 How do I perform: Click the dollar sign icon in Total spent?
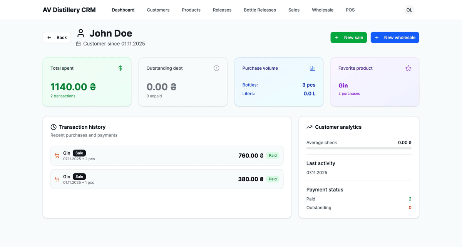click(x=120, y=68)
